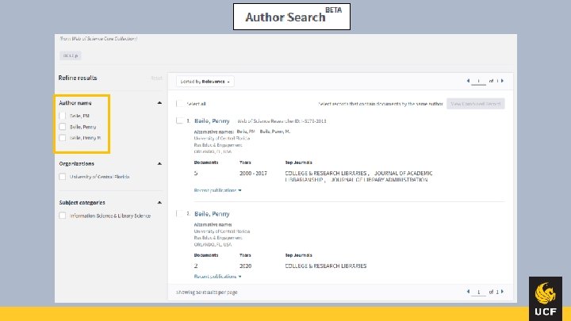Image resolution: width=571 pixels, height=321 pixels.
Task: Expand Recent publications for second result
Action: click(217, 277)
